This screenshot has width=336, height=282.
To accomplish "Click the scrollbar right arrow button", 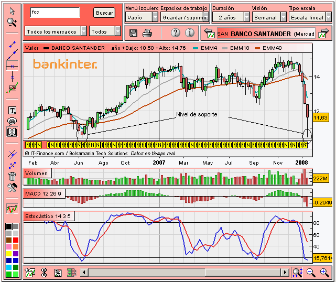I will pyautogui.click(x=285, y=273).
